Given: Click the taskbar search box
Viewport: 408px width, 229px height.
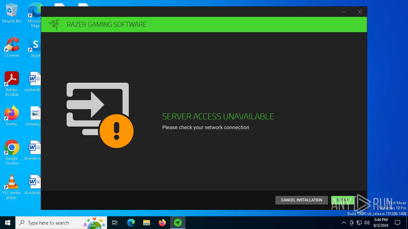Looking at the screenshot, I should 61,223.
